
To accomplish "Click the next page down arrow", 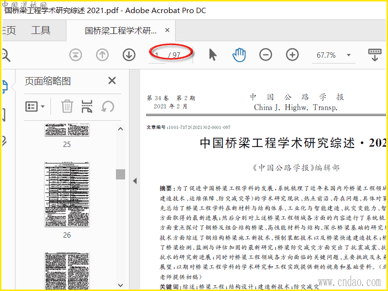I will [129, 55].
